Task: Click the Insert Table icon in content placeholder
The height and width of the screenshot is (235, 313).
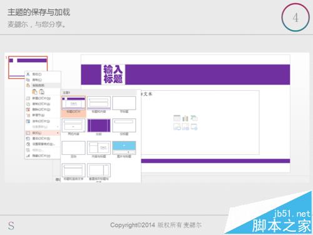Action: click(x=177, y=118)
